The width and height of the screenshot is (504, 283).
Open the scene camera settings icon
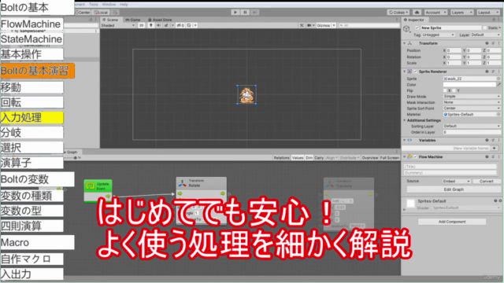(x=309, y=25)
